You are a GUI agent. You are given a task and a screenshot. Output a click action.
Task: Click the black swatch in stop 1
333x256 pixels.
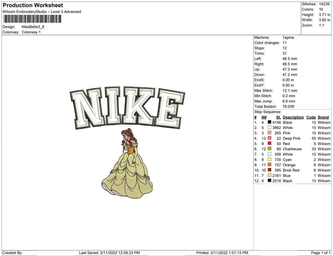(x=269, y=122)
